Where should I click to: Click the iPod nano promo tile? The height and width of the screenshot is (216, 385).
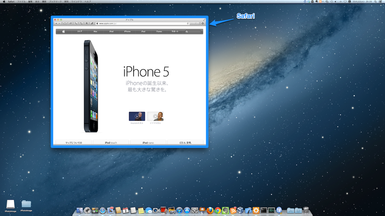pos(148,142)
